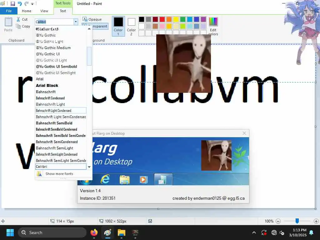This screenshot has height=240, width=320.
Task: Open File Explorer from the taskbar
Action: (122, 232)
